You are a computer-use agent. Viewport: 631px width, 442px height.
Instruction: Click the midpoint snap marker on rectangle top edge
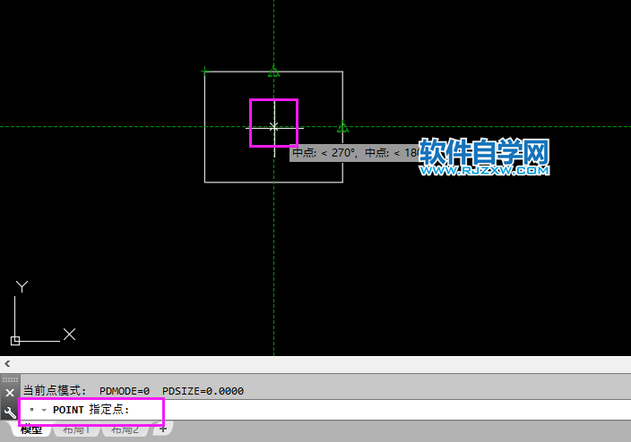274,72
